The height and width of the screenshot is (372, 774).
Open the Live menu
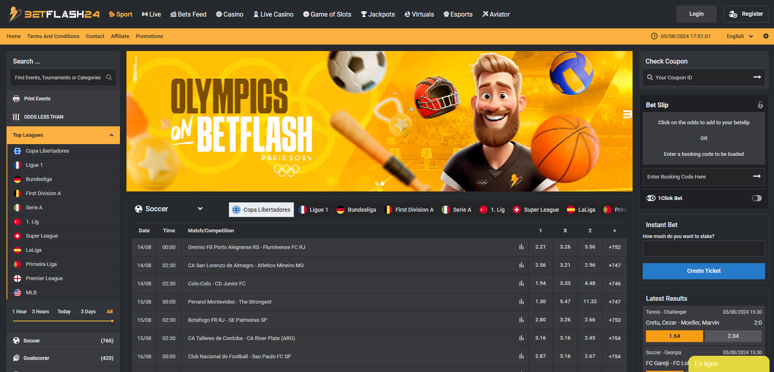151,14
